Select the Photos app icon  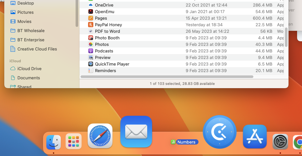click(x=90, y=44)
